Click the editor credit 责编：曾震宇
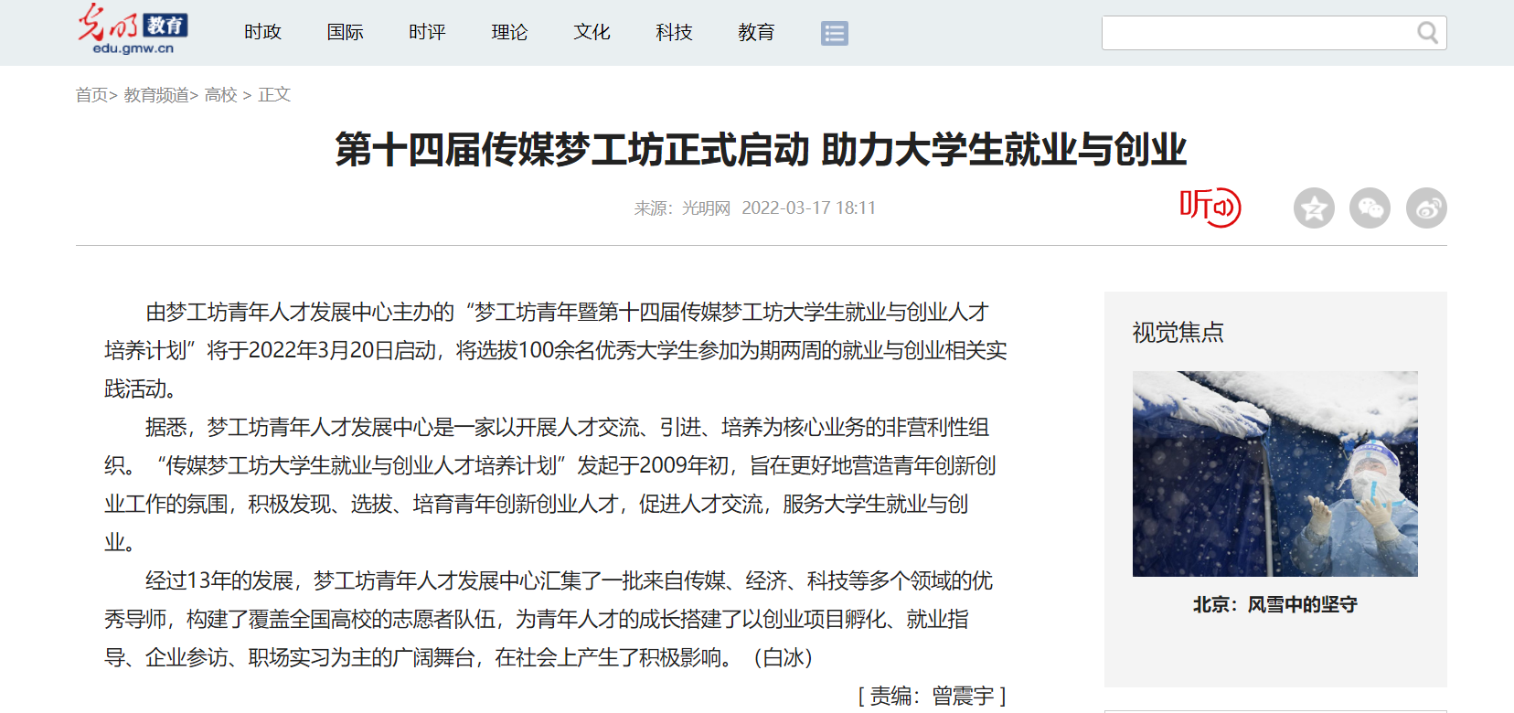 pyautogui.click(x=932, y=697)
